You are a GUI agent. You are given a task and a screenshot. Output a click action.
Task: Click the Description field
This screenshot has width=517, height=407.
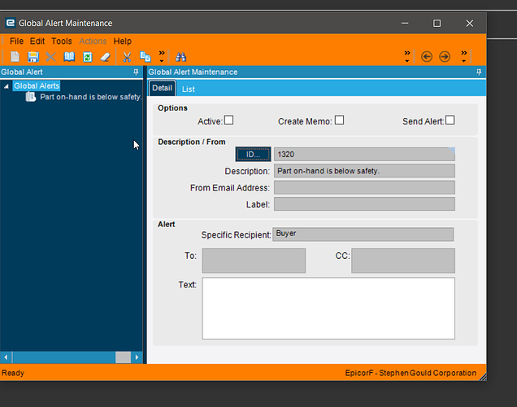pos(364,171)
